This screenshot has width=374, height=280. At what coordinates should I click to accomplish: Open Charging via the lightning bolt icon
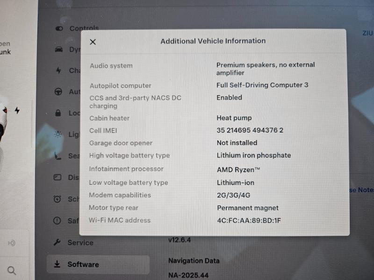pyautogui.click(x=58, y=70)
